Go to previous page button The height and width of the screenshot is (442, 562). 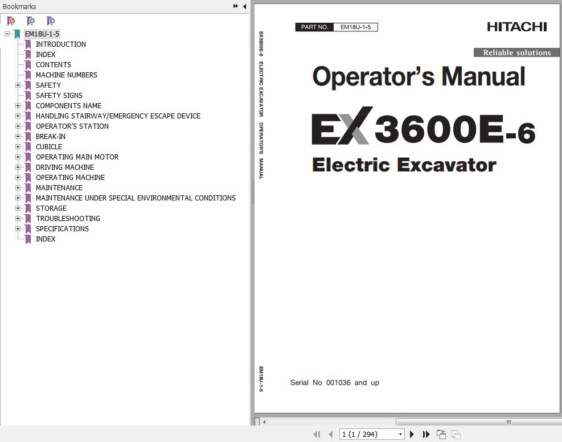(330, 434)
